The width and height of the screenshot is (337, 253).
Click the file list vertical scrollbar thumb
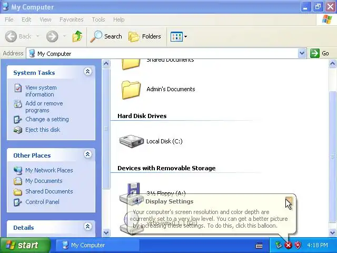tap(332, 157)
